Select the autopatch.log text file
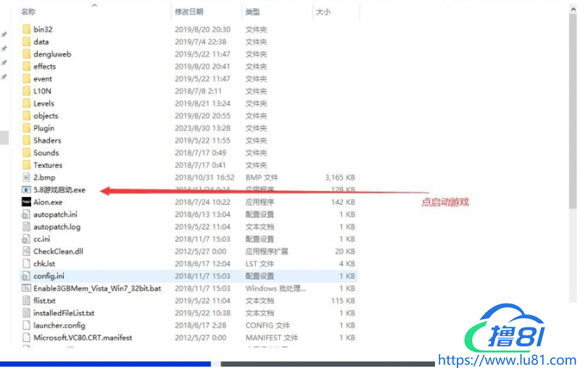This screenshot has width=580, height=368. click(57, 227)
